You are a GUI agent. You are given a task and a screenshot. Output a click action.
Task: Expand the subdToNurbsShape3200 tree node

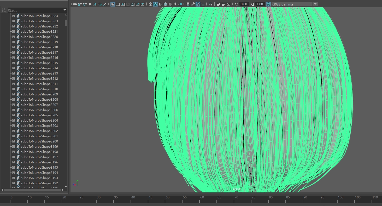coord(13,141)
